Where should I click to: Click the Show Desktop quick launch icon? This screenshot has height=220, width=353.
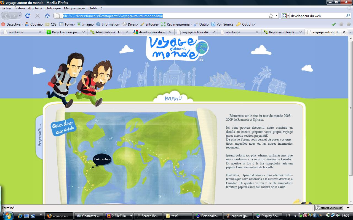tap(26, 216)
